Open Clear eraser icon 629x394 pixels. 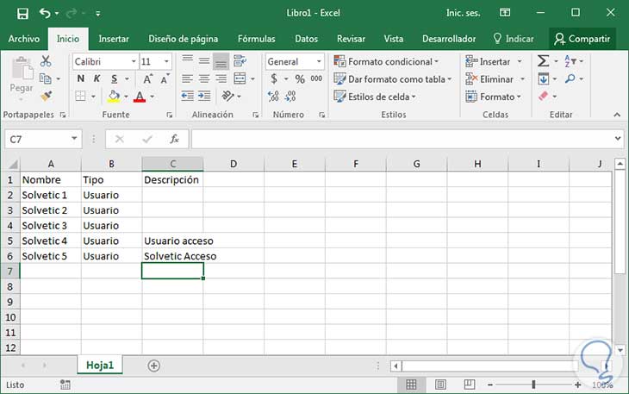click(543, 97)
